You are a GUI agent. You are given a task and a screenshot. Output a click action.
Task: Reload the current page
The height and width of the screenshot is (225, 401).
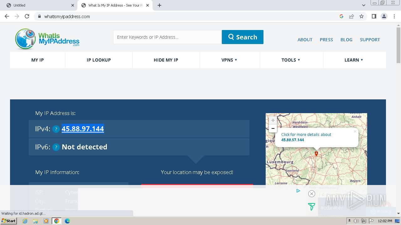(x=27, y=16)
